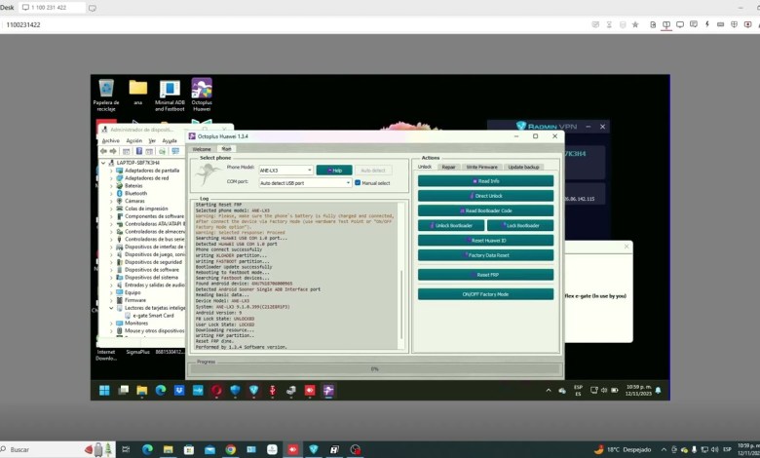This screenshot has width=760, height=458.
Task: Click the favorite star icon in AnyDesk toolbar
Action: [x=635, y=24]
